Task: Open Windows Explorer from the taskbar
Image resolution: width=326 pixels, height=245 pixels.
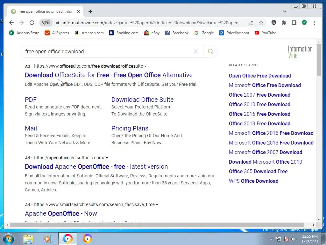Action: coord(28,239)
